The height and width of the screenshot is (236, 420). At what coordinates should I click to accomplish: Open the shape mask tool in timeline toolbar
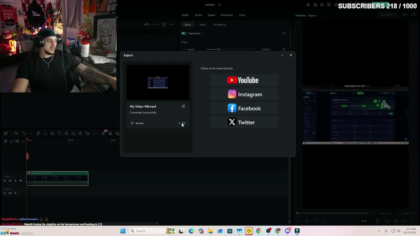click(x=66, y=133)
